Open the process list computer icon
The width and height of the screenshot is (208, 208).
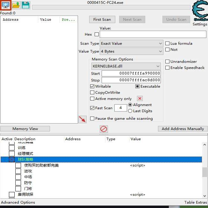tap(5, 5)
